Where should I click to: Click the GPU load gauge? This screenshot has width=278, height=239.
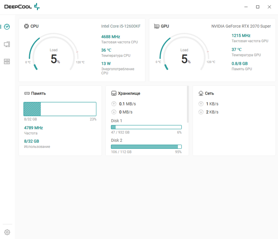tap(184, 52)
